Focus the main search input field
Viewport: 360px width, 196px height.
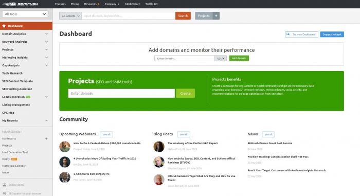pyautogui.click(x=129, y=16)
